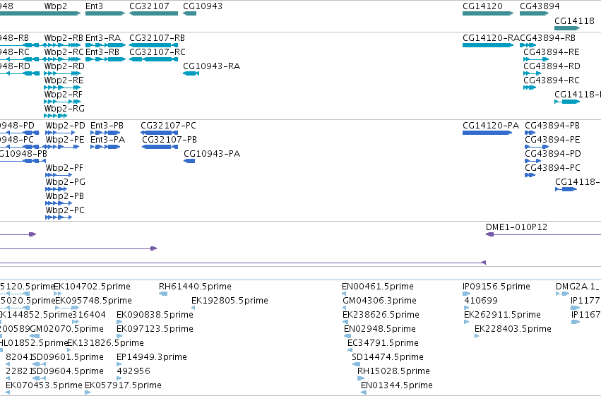The image size is (601, 396).
Task: Select SD14474.5prime EST
Action: click(356, 364)
